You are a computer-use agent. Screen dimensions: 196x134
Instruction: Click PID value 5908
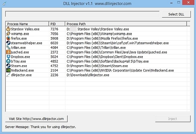coord(54,38)
